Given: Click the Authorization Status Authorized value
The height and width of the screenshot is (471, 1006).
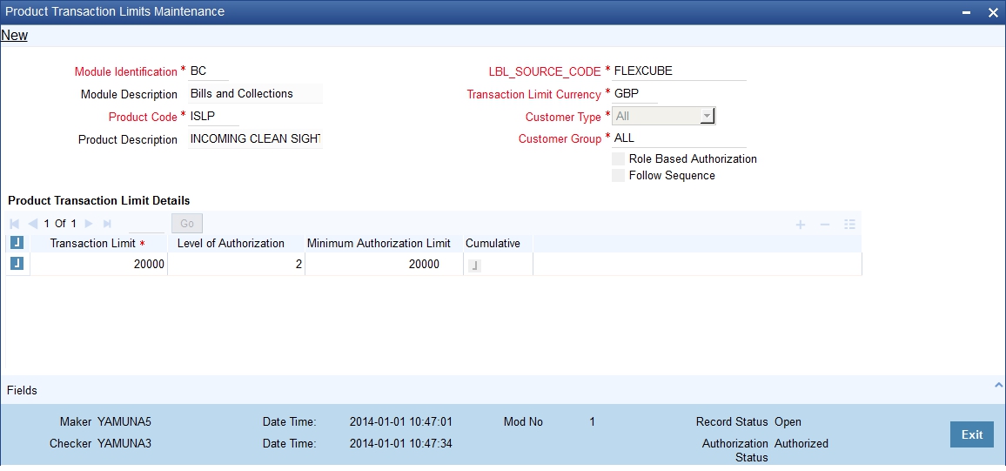Looking at the screenshot, I should tap(801, 443).
